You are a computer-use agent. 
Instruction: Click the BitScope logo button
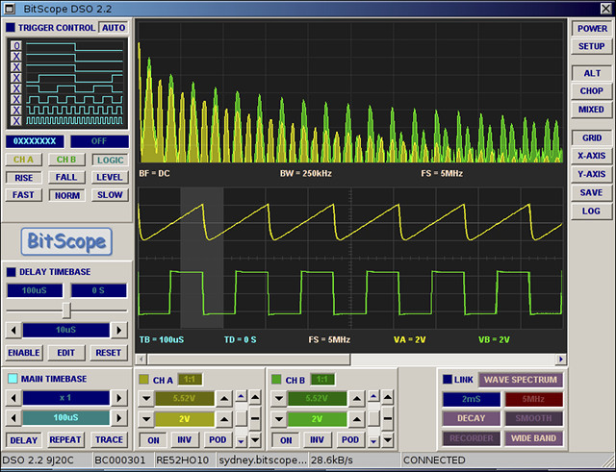(66, 241)
